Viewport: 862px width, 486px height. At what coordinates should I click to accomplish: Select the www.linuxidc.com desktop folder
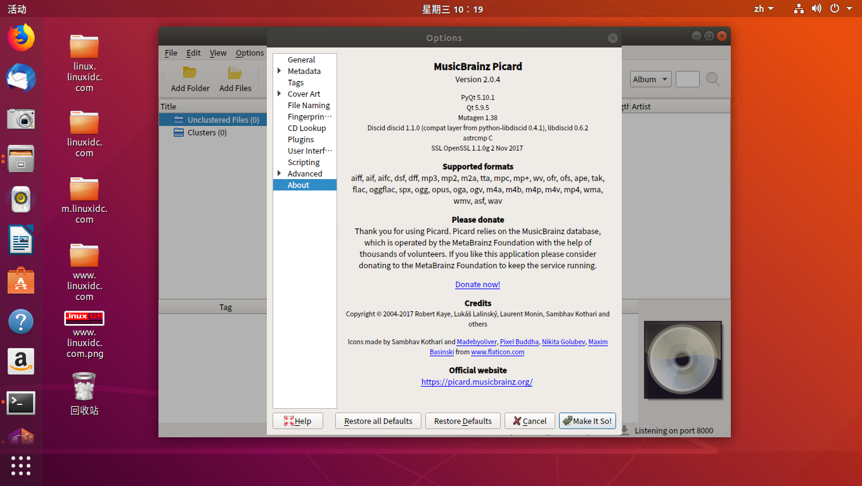point(84,272)
